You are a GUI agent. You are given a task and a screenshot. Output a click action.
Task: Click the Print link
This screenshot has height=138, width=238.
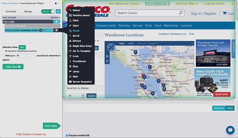click(x=192, y=34)
